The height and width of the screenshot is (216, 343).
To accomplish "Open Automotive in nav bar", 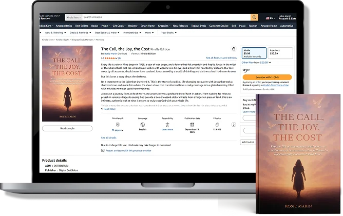I will 287,26.
